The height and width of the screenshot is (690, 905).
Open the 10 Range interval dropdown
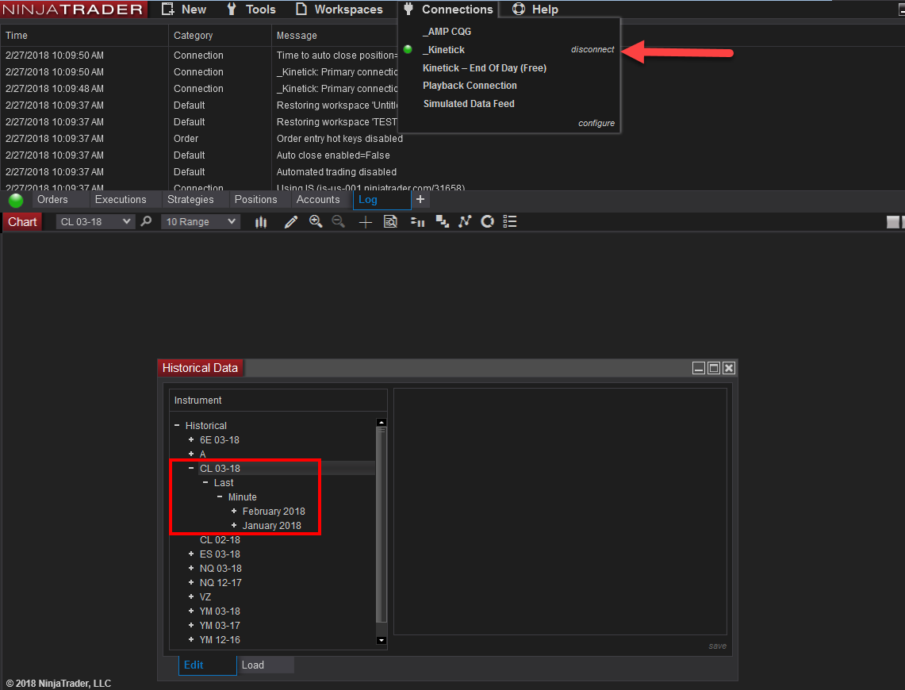pyautogui.click(x=201, y=222)
